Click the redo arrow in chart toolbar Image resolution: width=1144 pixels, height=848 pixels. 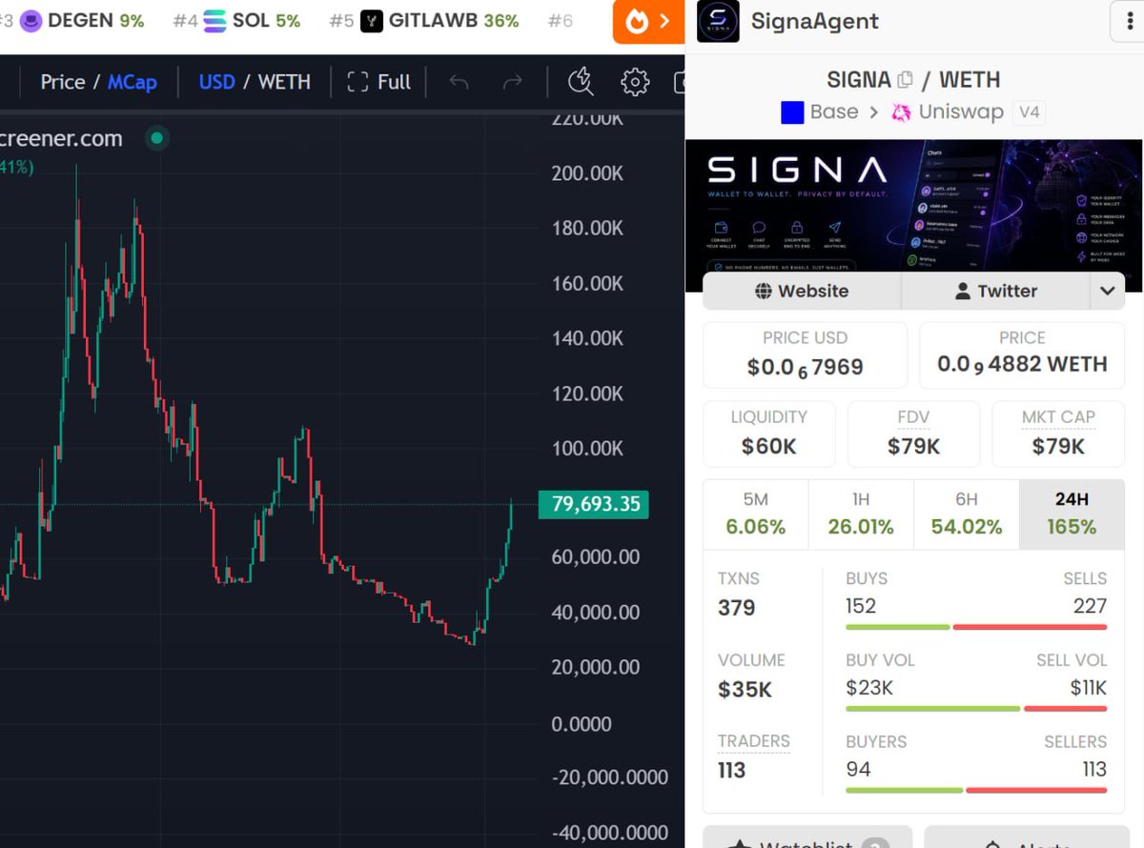513,82
